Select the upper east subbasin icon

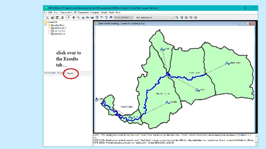[x=227, y=63]
